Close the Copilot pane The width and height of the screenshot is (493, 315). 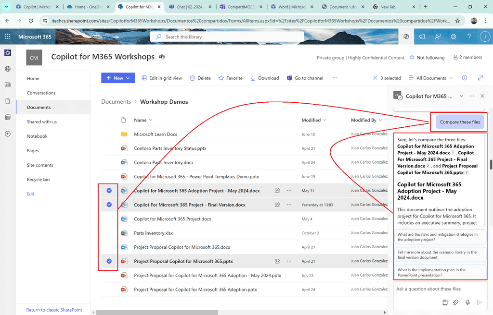[482, 96]
